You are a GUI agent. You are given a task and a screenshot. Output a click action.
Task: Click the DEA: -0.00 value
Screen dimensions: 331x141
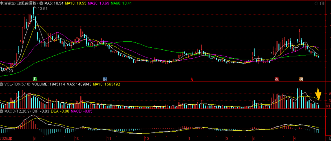coord(59,111)
